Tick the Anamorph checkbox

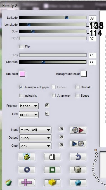pos(54,96)
